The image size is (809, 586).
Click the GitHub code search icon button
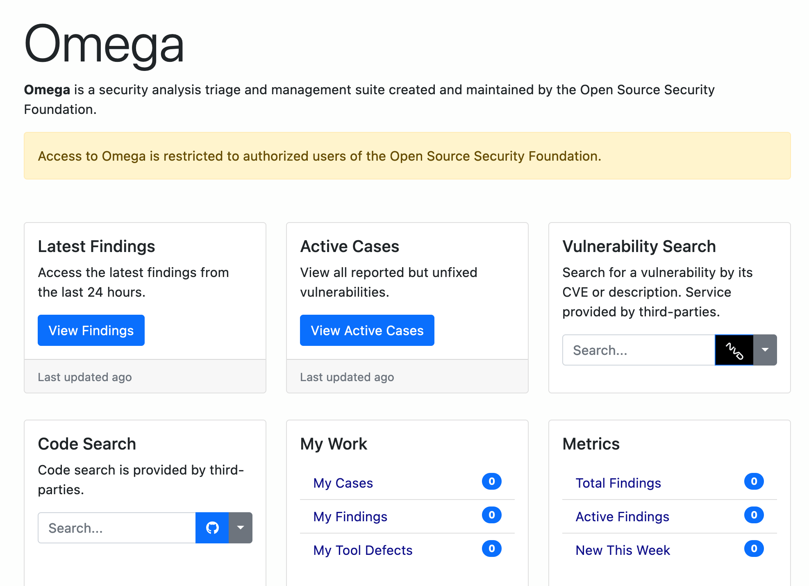212,528
